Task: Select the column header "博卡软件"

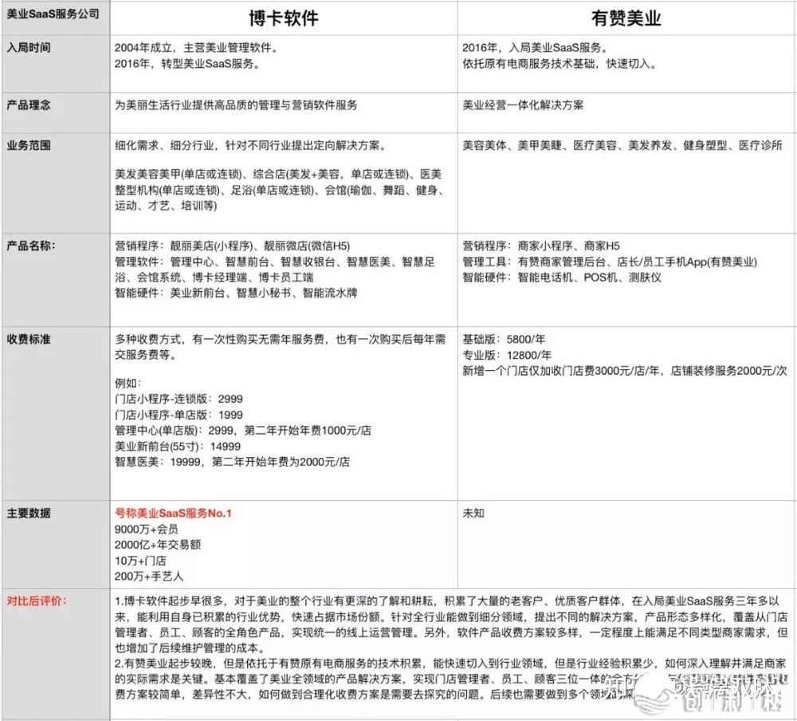Action: coord(284,18)
